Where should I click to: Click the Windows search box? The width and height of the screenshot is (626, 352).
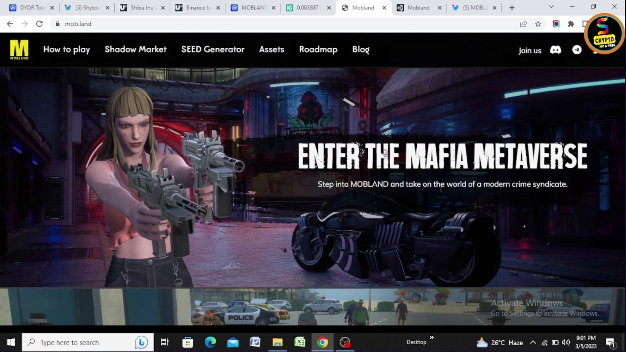(x=82, y=342)
